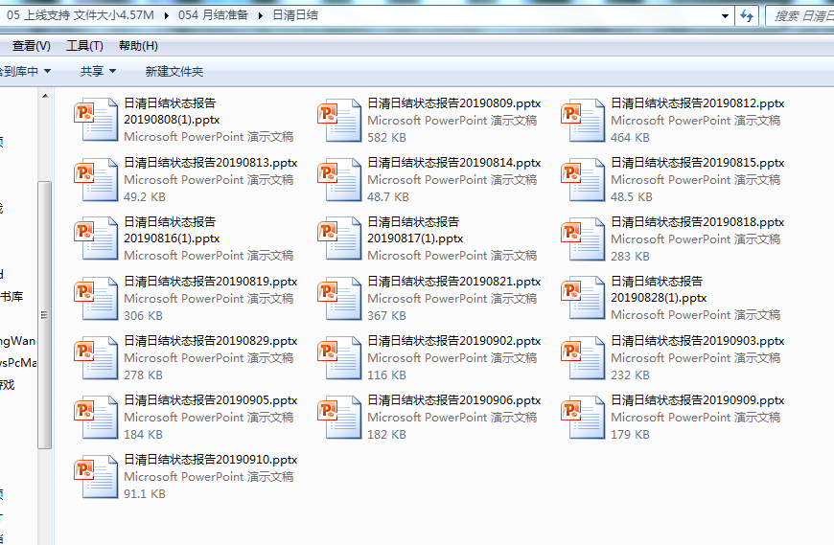The width and height of the screenshot is (834, 545).
Task: Open the 查看(V) menu
Action: point(31,46)
